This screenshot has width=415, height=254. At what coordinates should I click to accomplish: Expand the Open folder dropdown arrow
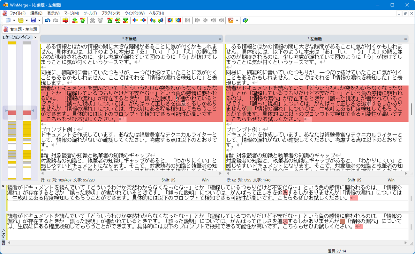click(x=26, y=20)
